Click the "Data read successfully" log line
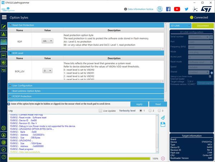215x162 pixels. click(x=25, y=152)
